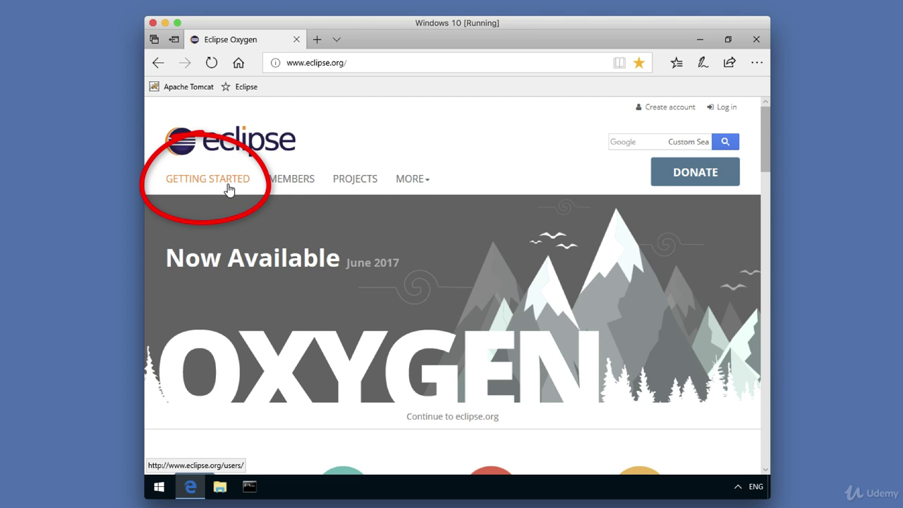This screenshot has height=508, width=903.
Task: Click the Edge forward arrow
Action: (185, 63)
